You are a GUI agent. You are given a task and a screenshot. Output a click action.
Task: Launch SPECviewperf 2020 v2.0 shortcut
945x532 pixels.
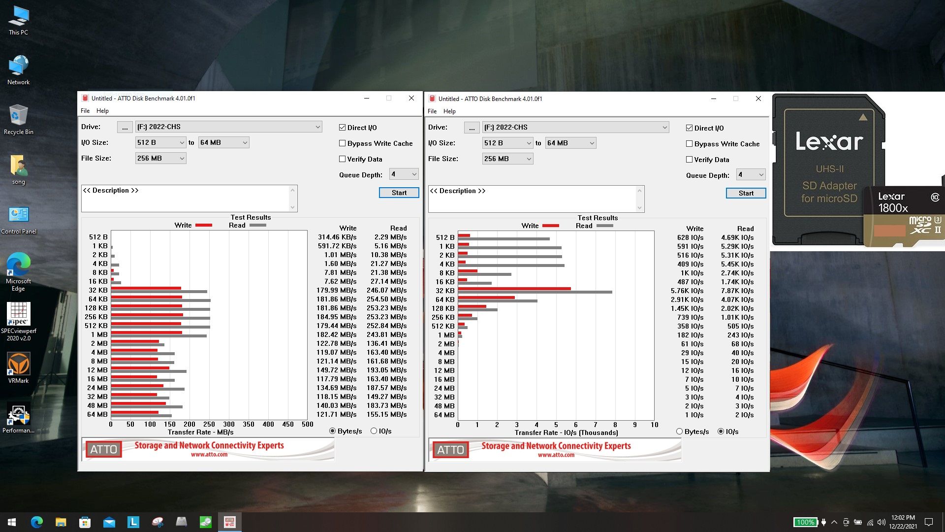click(19, 322)
